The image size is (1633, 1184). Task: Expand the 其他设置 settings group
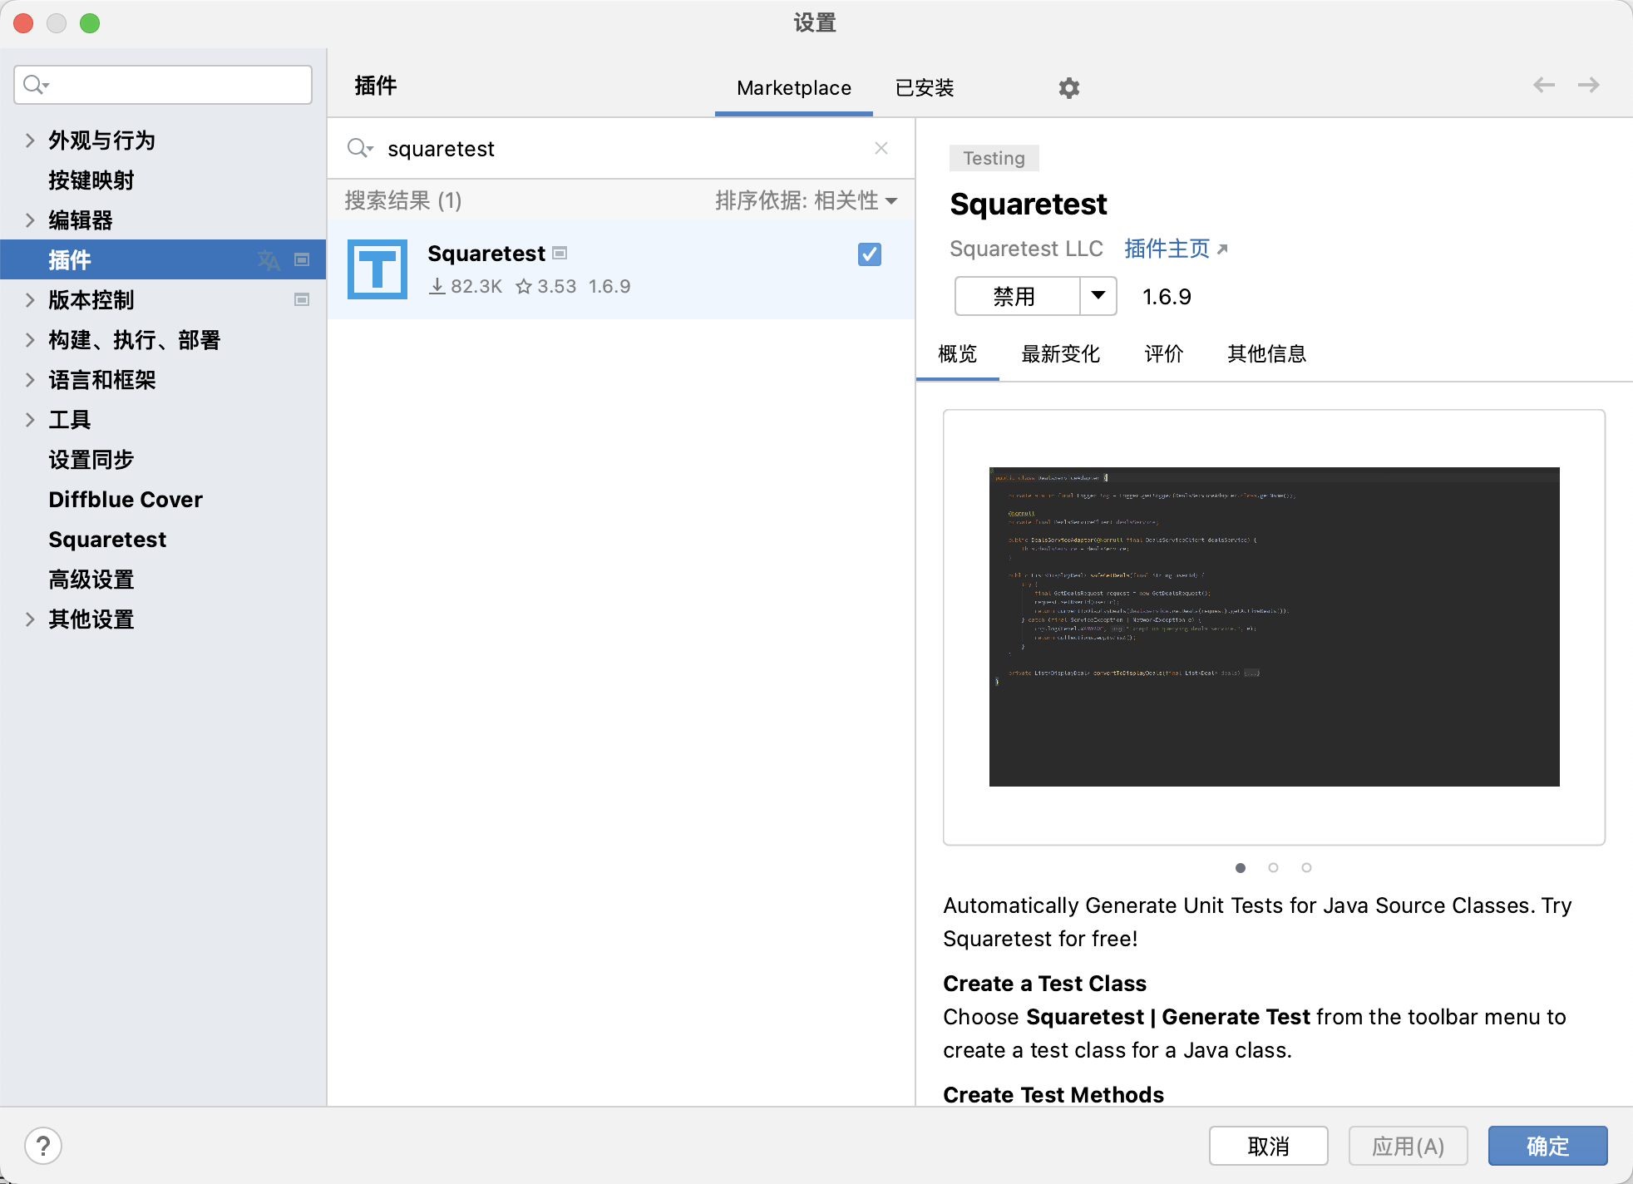tap(30, 619)
